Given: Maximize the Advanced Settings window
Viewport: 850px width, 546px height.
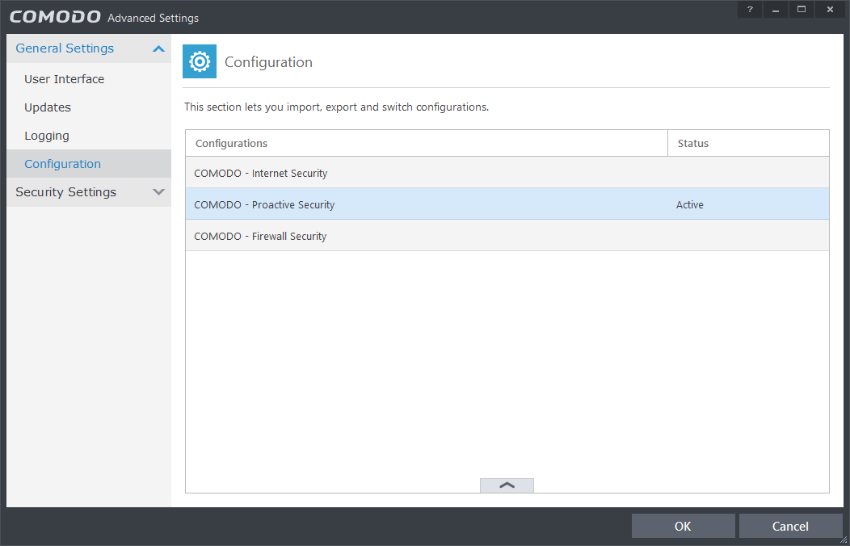Looking at the screenshot, I should point(802,9).
